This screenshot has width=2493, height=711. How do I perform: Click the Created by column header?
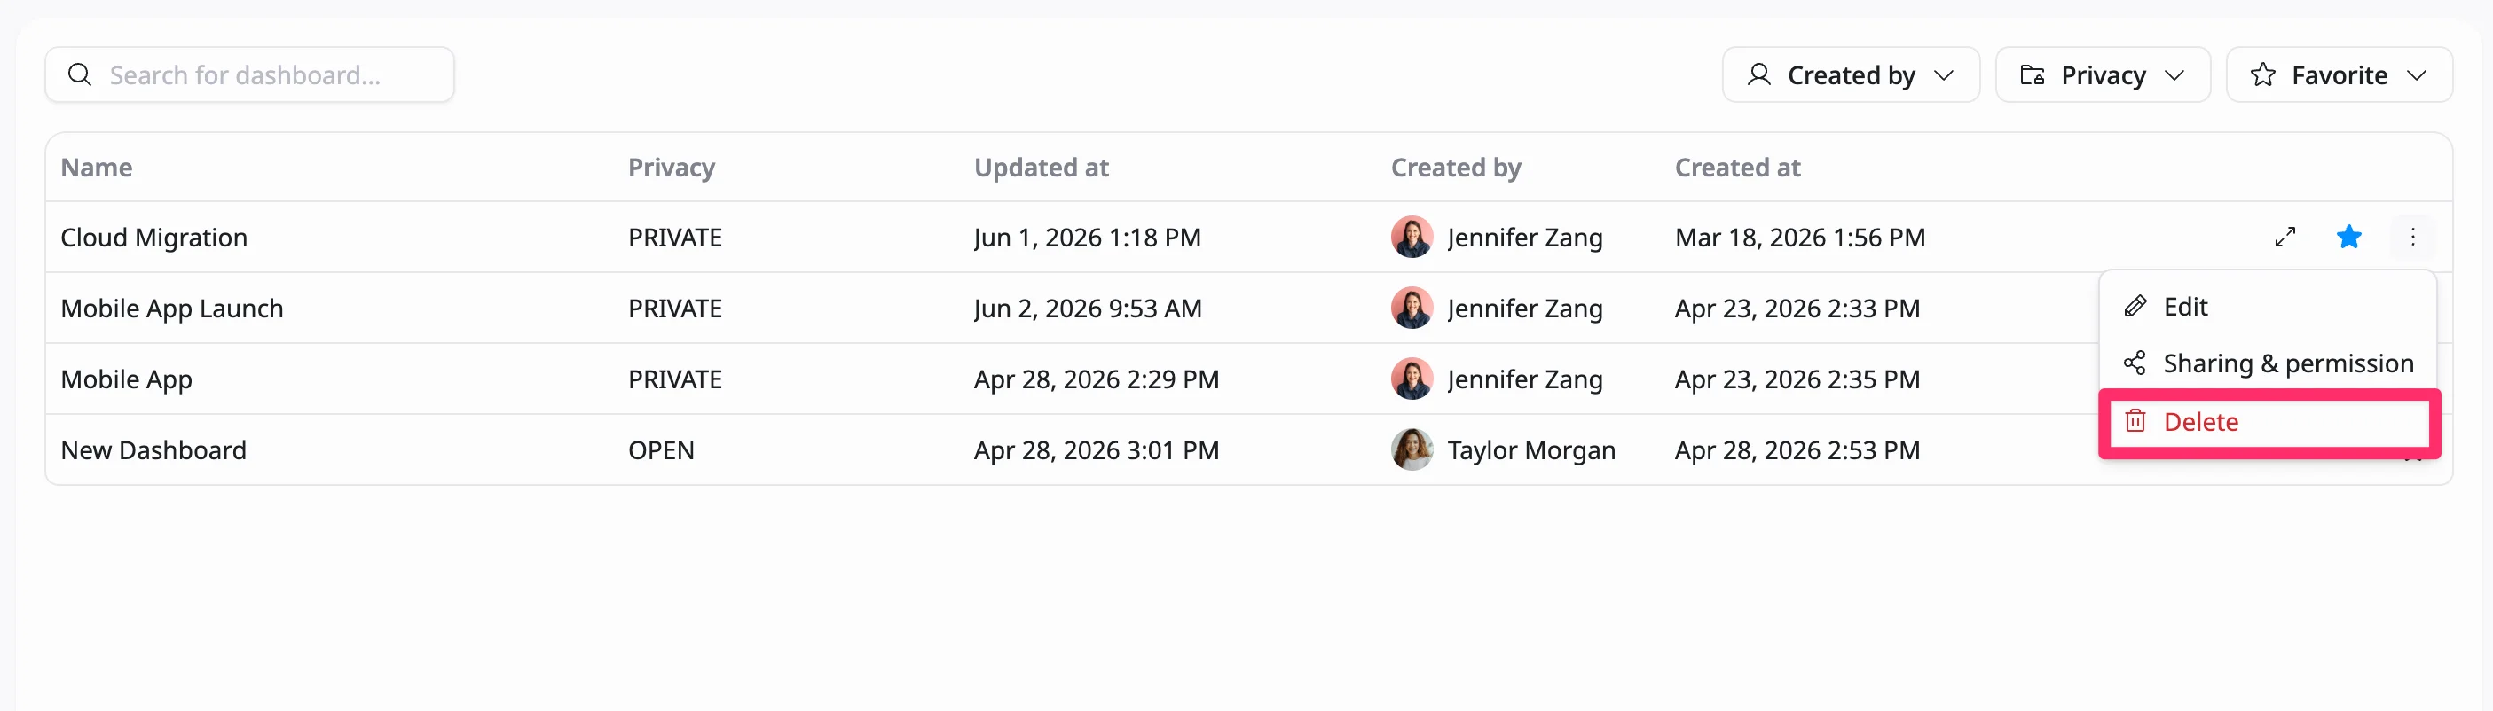click(1456, 168)
